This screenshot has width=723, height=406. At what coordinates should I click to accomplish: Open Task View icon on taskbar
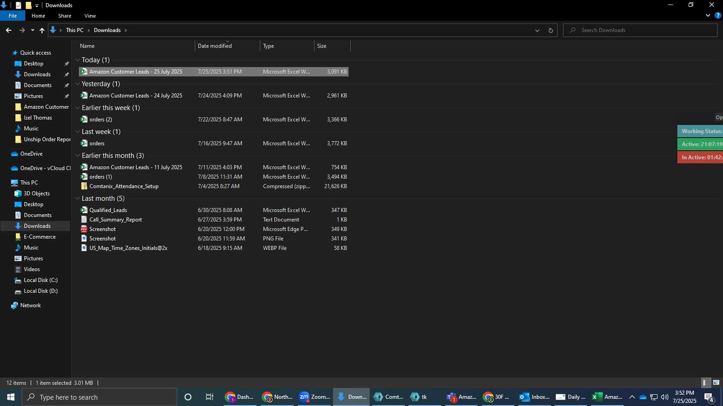[210, 397]
